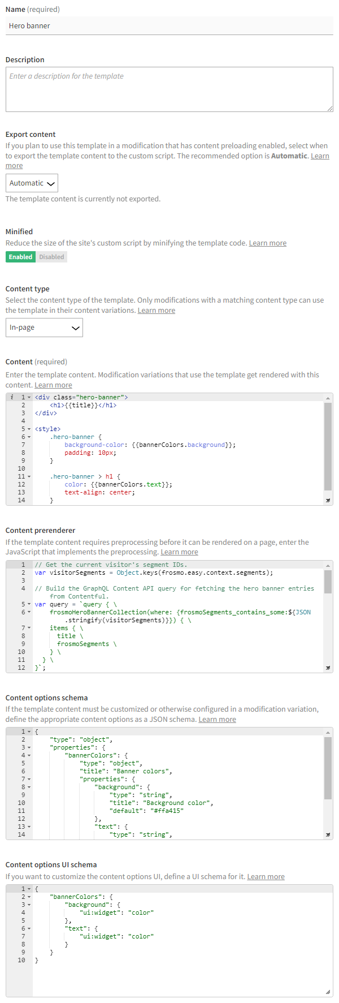Screen dimensions: 339x1003
Task: Collapse the style block fold arrow on line 5
Action: (x=29, y=429)
